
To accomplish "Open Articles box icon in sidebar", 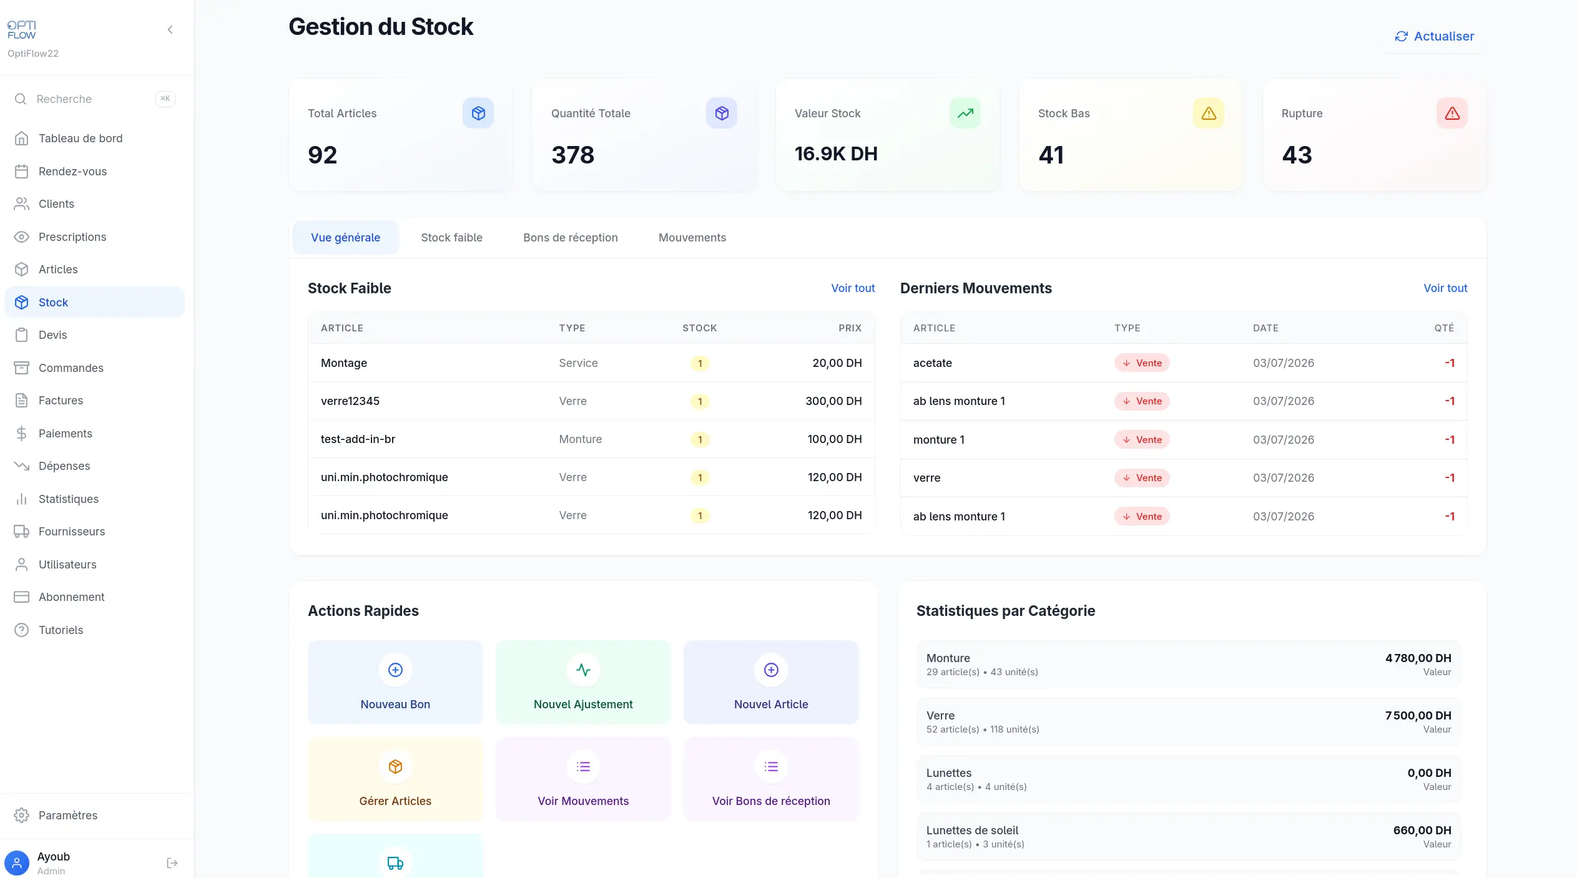I will (22, 270).
